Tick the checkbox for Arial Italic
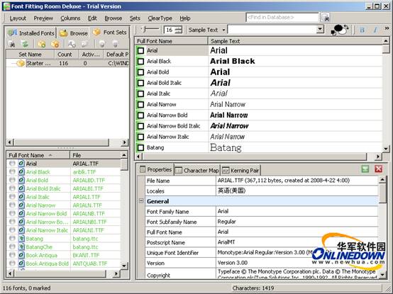Viewport: 393px width, 294px height. [x=141, y=94]
